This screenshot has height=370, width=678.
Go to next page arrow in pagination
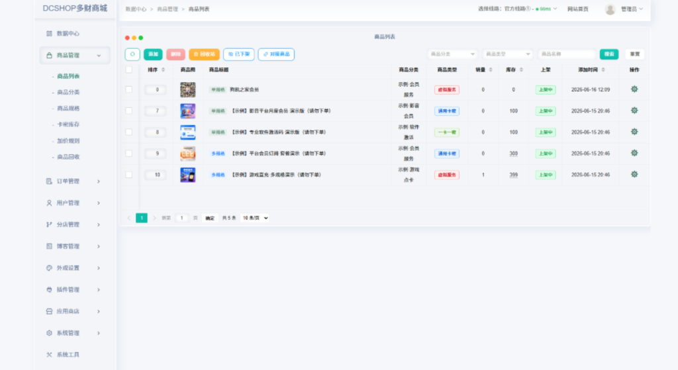[x=154, y=218]
